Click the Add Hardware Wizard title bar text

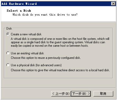pos(19,4)
